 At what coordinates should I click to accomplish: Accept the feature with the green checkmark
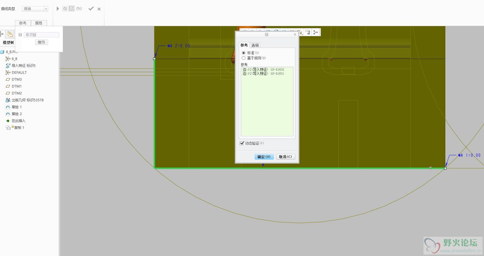pos(91,9)
